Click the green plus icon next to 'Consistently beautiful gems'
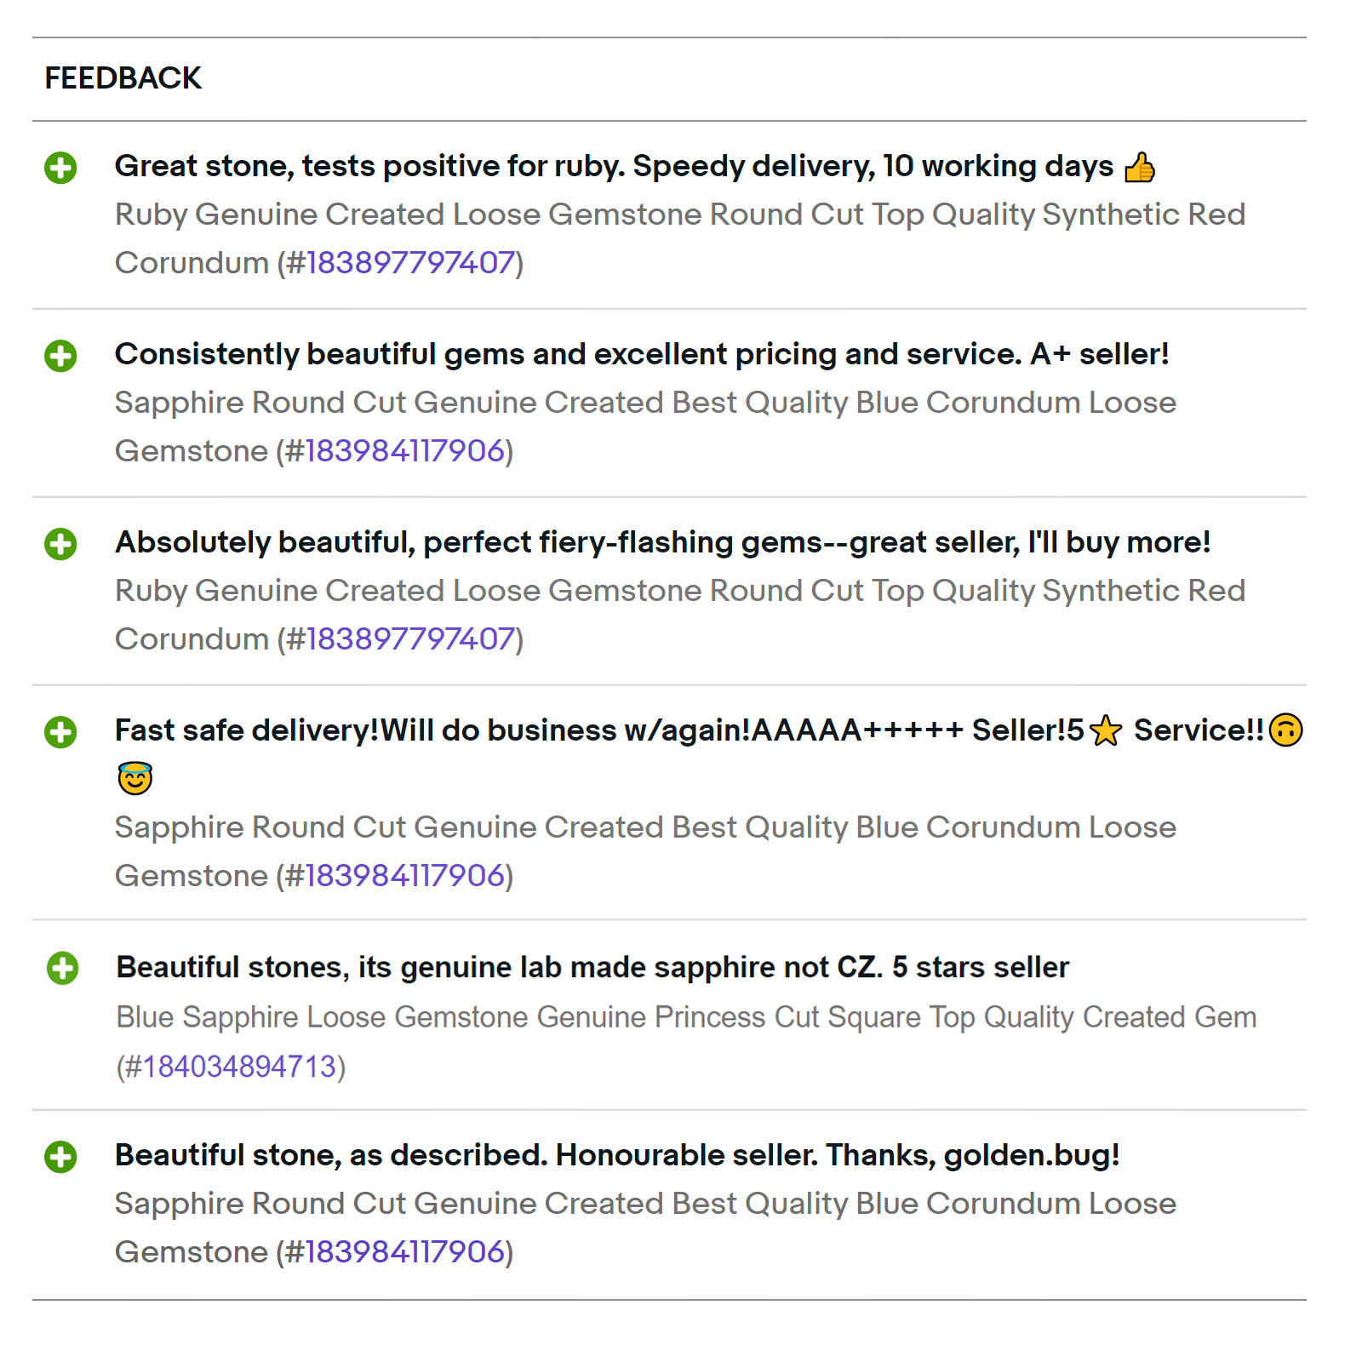This screenshot has height=1362, width=1362. [60, 356]
